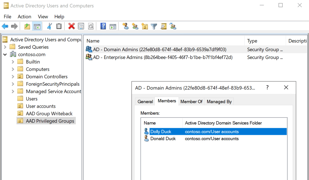
Task: Click the create new user icon
Action: pyautogui.click(x=126, y=26)
